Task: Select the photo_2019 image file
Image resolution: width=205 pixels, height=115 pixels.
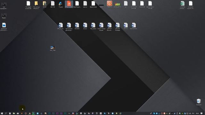Action: 118,5
